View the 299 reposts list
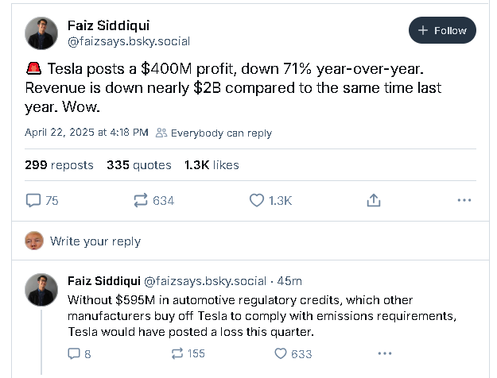 coord(59,165)
